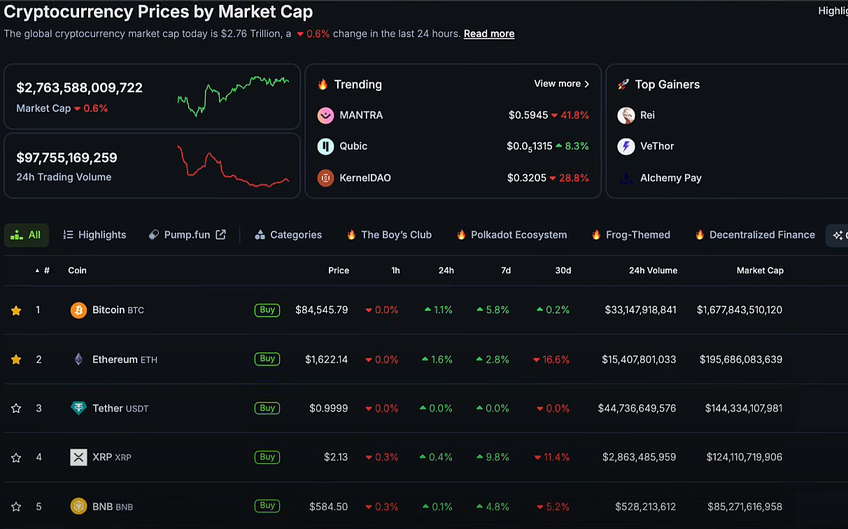Open MANTRA from the trending list icon
Image resolution: width=848 pixels, height=529 pixels.
click(x=325, y=115)
